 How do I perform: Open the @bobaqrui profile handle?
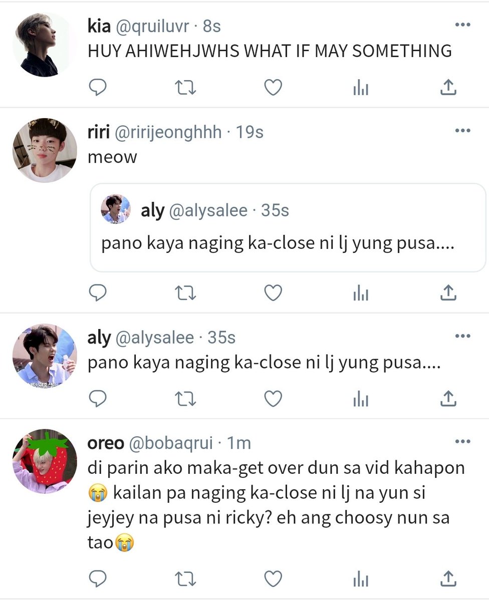171,443
